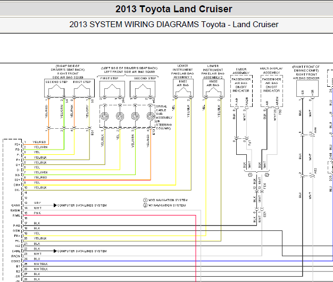Click the Spiral Cable Sub-Assembly label
Screen dimensions: 333x282
164,118
